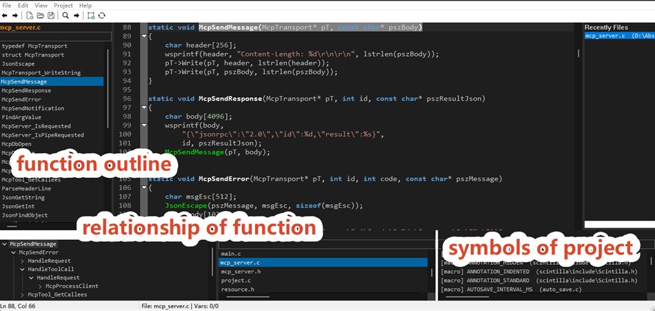This screenshot has height=311, width=655.
Task: Select mcp_server.c in bottom file list
Action: click(323, 263)
